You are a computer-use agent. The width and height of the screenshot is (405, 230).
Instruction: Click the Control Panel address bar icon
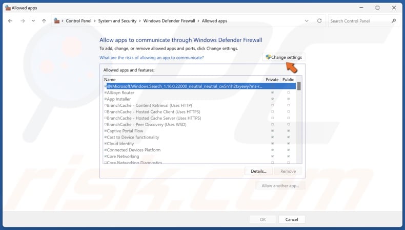tap(56, 21)
